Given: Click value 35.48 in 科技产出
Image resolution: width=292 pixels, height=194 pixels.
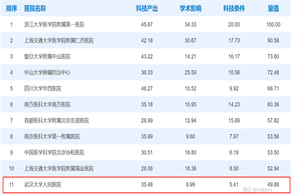Looking at the screenshot, I should coord(147,184).
